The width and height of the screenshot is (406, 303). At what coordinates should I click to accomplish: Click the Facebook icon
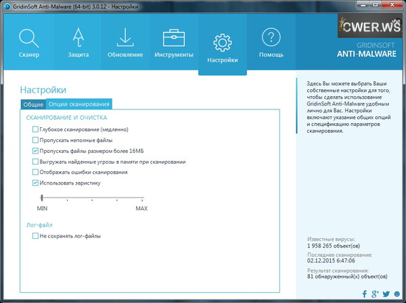[365, 294]
